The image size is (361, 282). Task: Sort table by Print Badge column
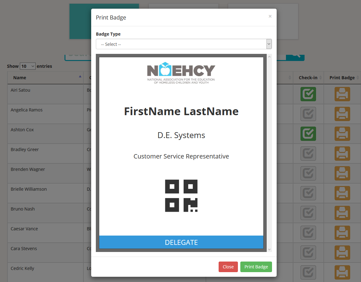click(x=342, y=78)
